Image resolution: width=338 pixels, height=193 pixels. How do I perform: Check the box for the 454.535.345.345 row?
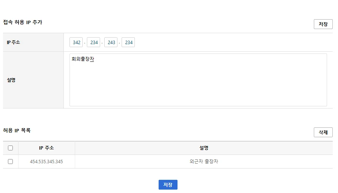click(11, 161)
